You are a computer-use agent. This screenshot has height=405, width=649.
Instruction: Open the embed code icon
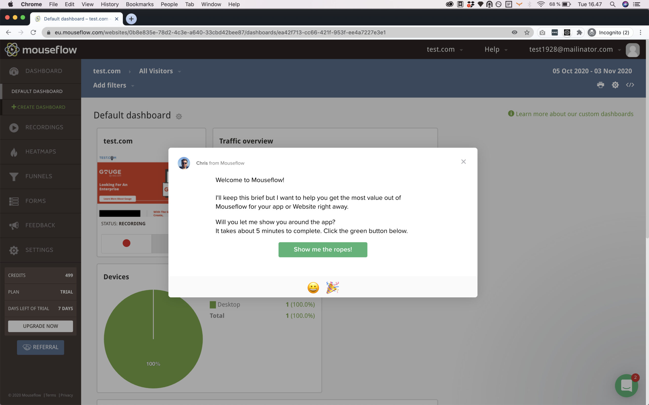click(x=630, y=85)
